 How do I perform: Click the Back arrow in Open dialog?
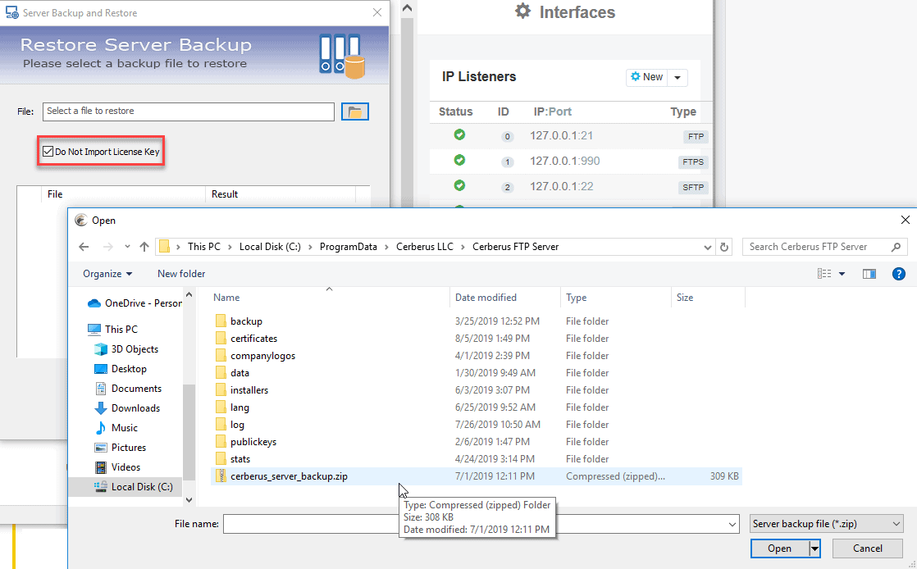click(x=84, y=247)
